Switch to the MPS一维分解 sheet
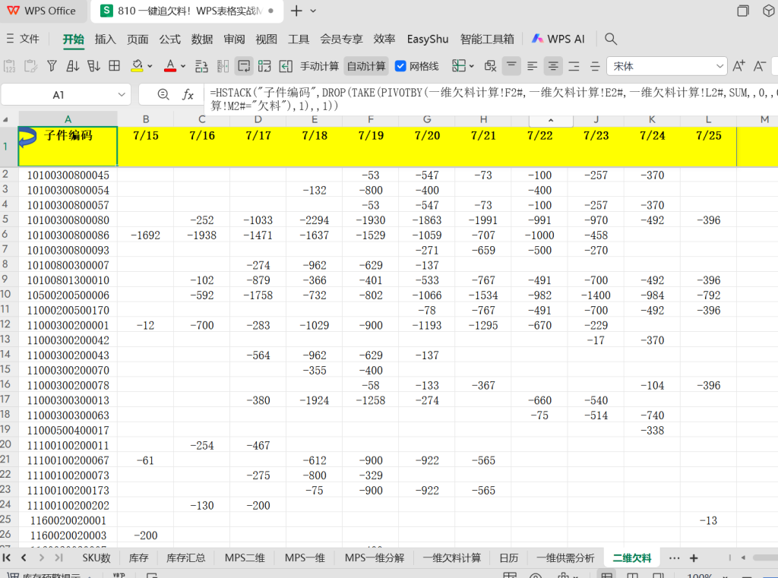The image size is (778, 578). (375, 557)
